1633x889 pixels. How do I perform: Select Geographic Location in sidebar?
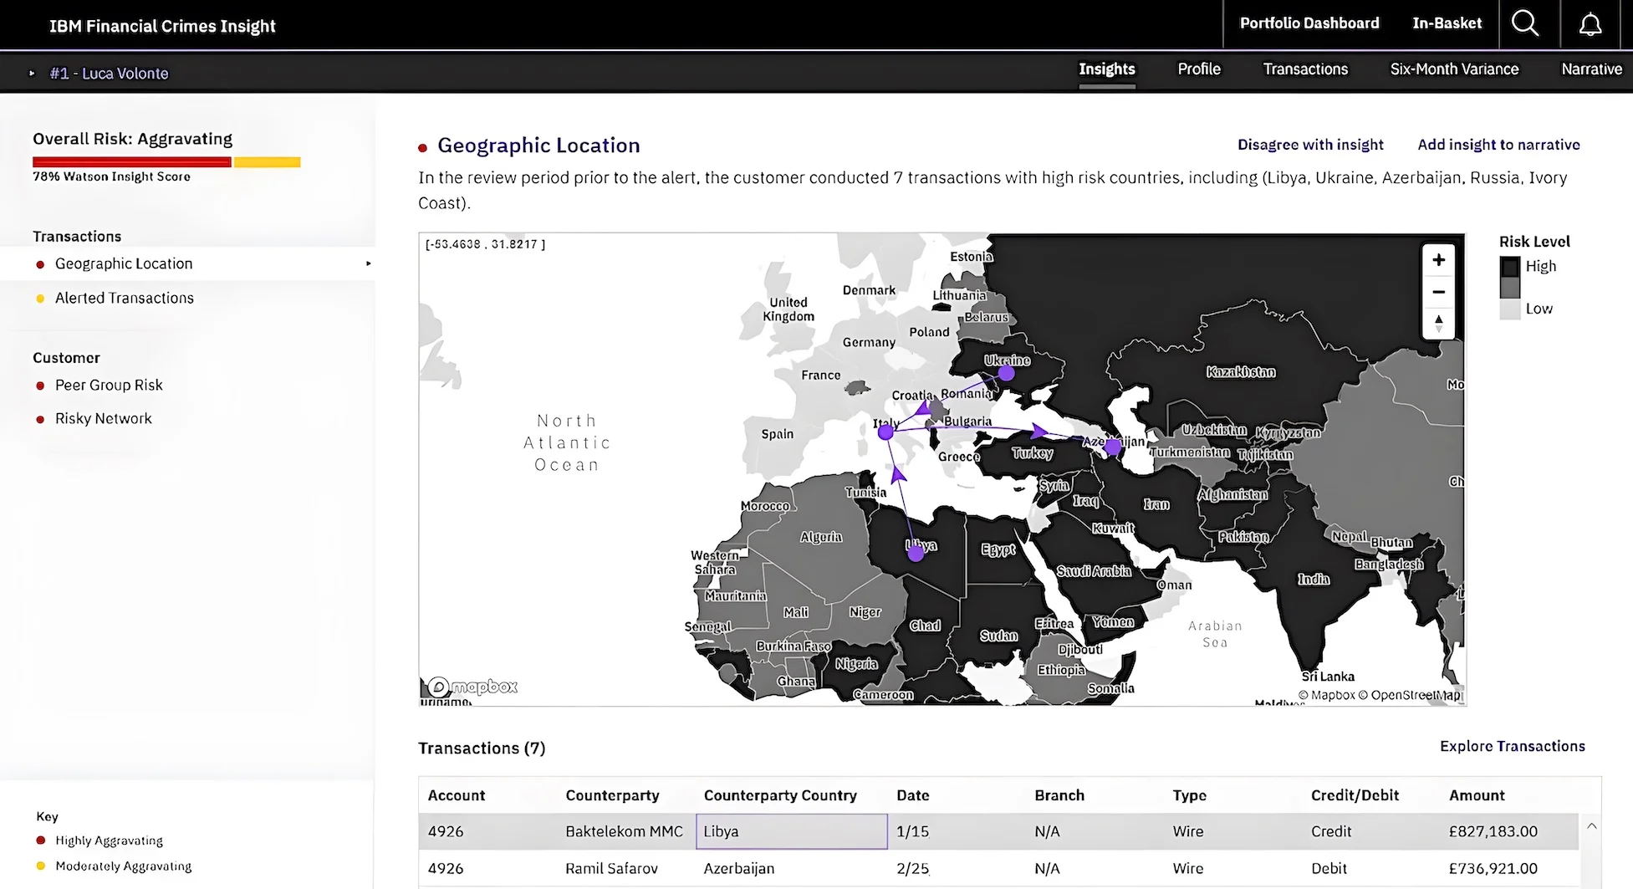124,263
